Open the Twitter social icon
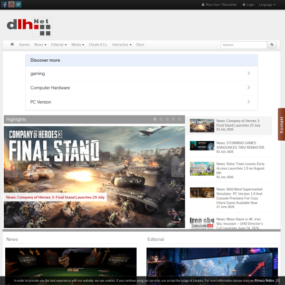The height and width of the screenshot is (285, 285). tap(18, 4)
